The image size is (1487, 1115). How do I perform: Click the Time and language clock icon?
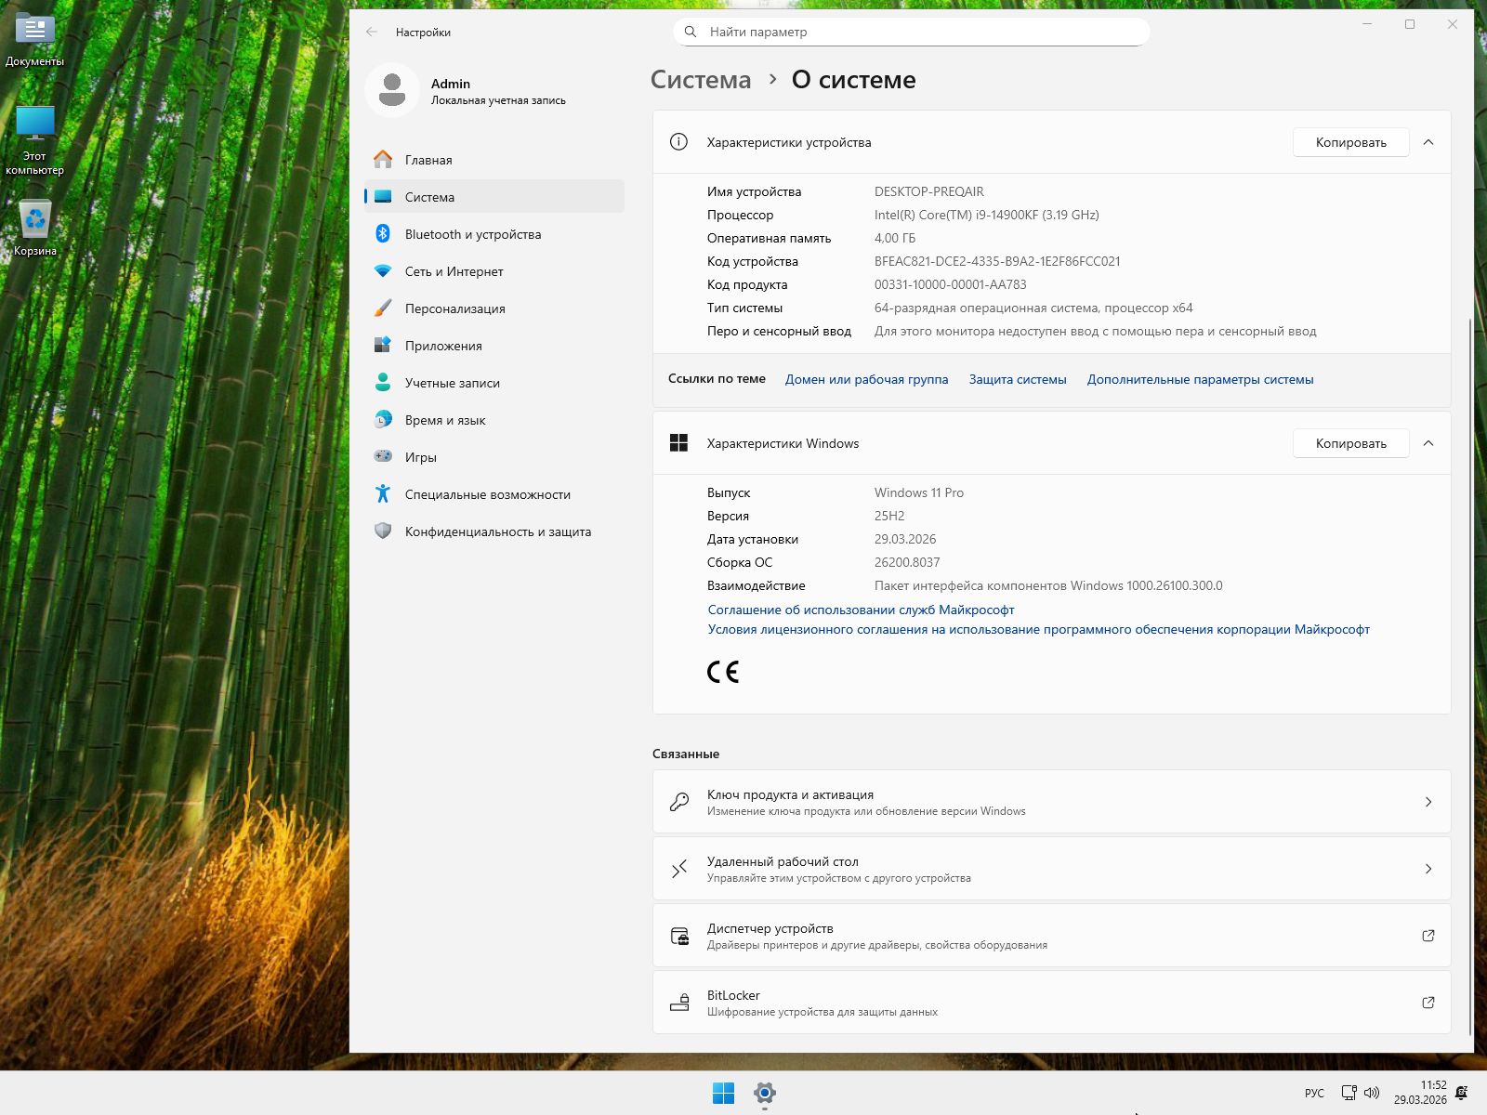click(x=383, y=420)
